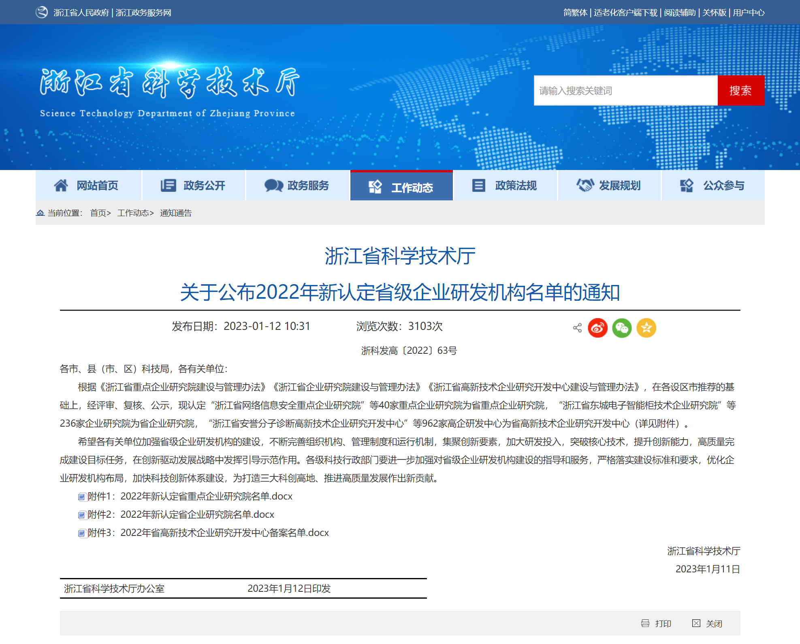Open the 政务服务 tab label

coord(308,185)
